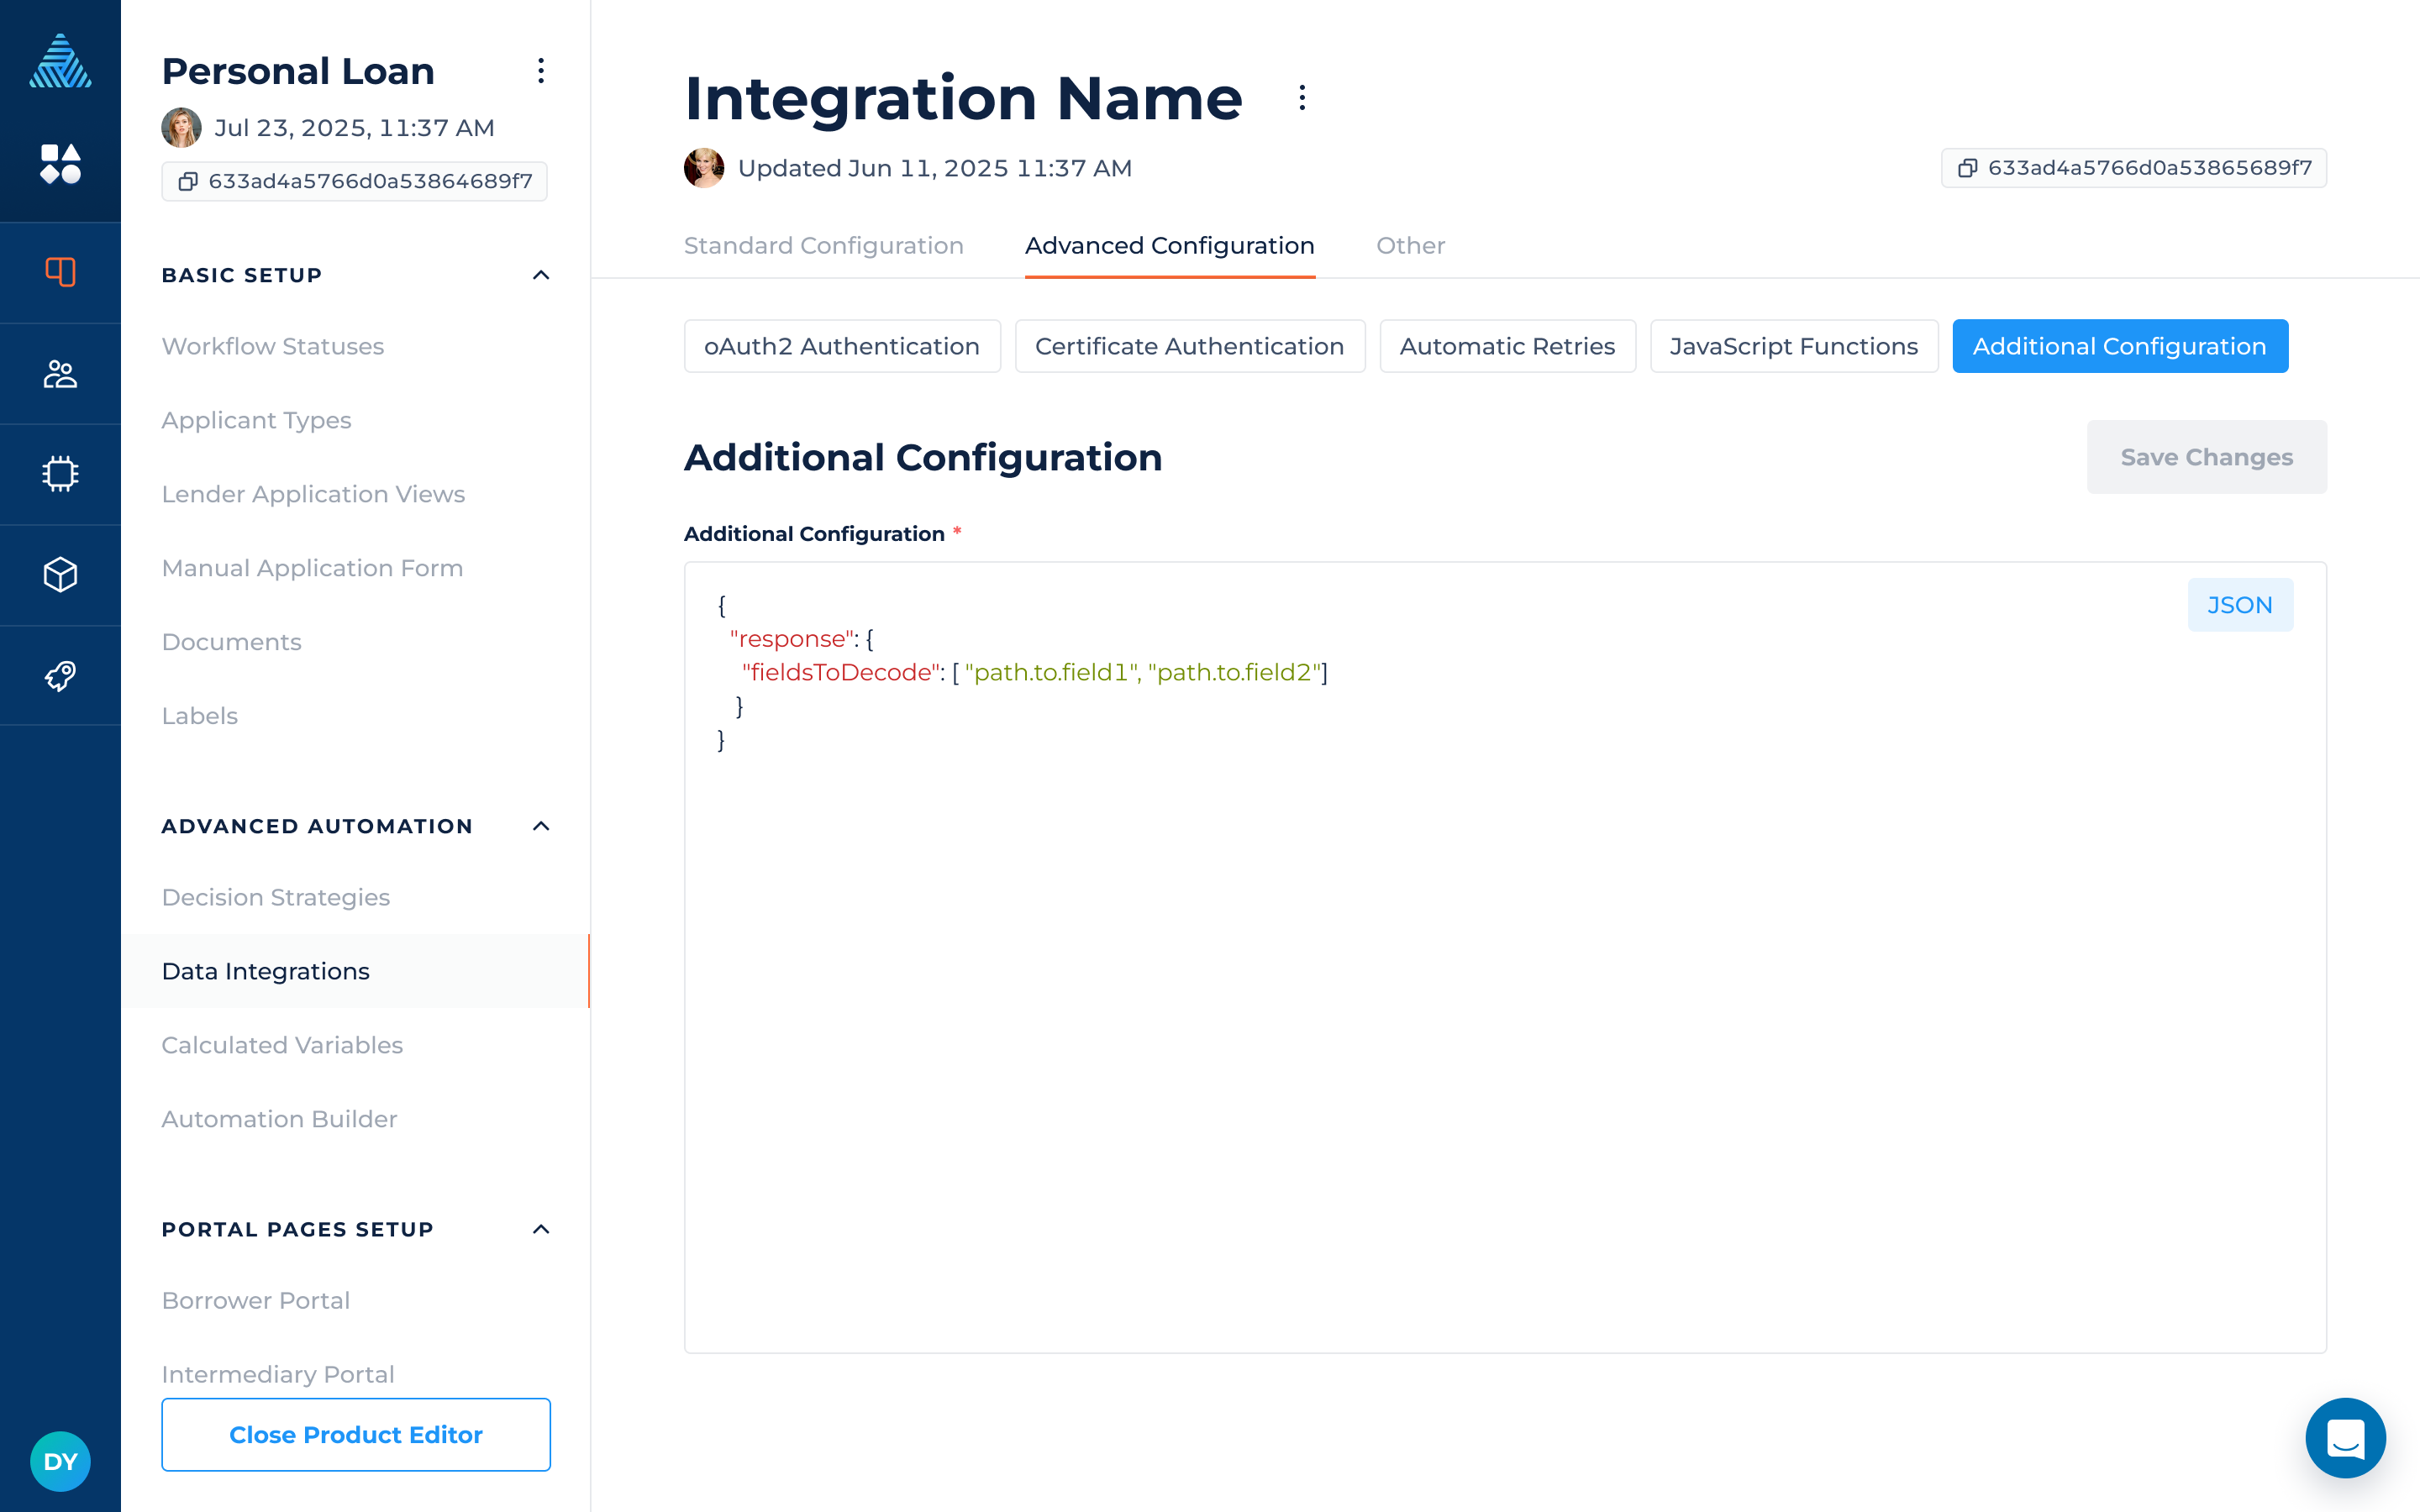Click the processor chip icon in left rail

(x=60, y=474)
